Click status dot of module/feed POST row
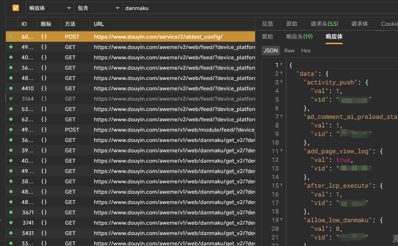398x246 pixels. coord(11,130)
